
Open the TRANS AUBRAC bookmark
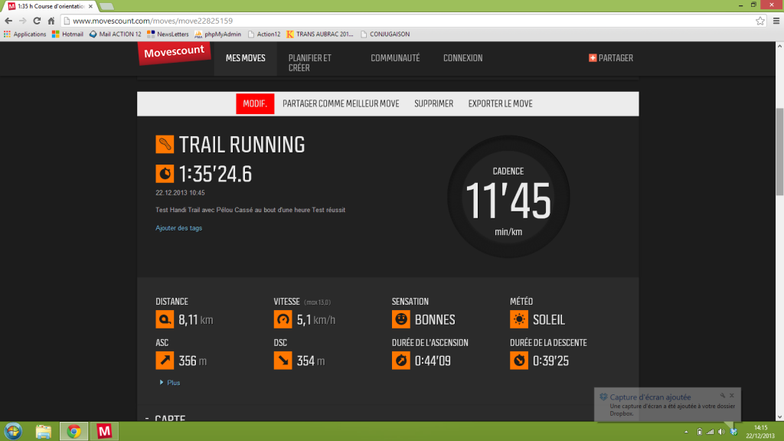[320, 34]
